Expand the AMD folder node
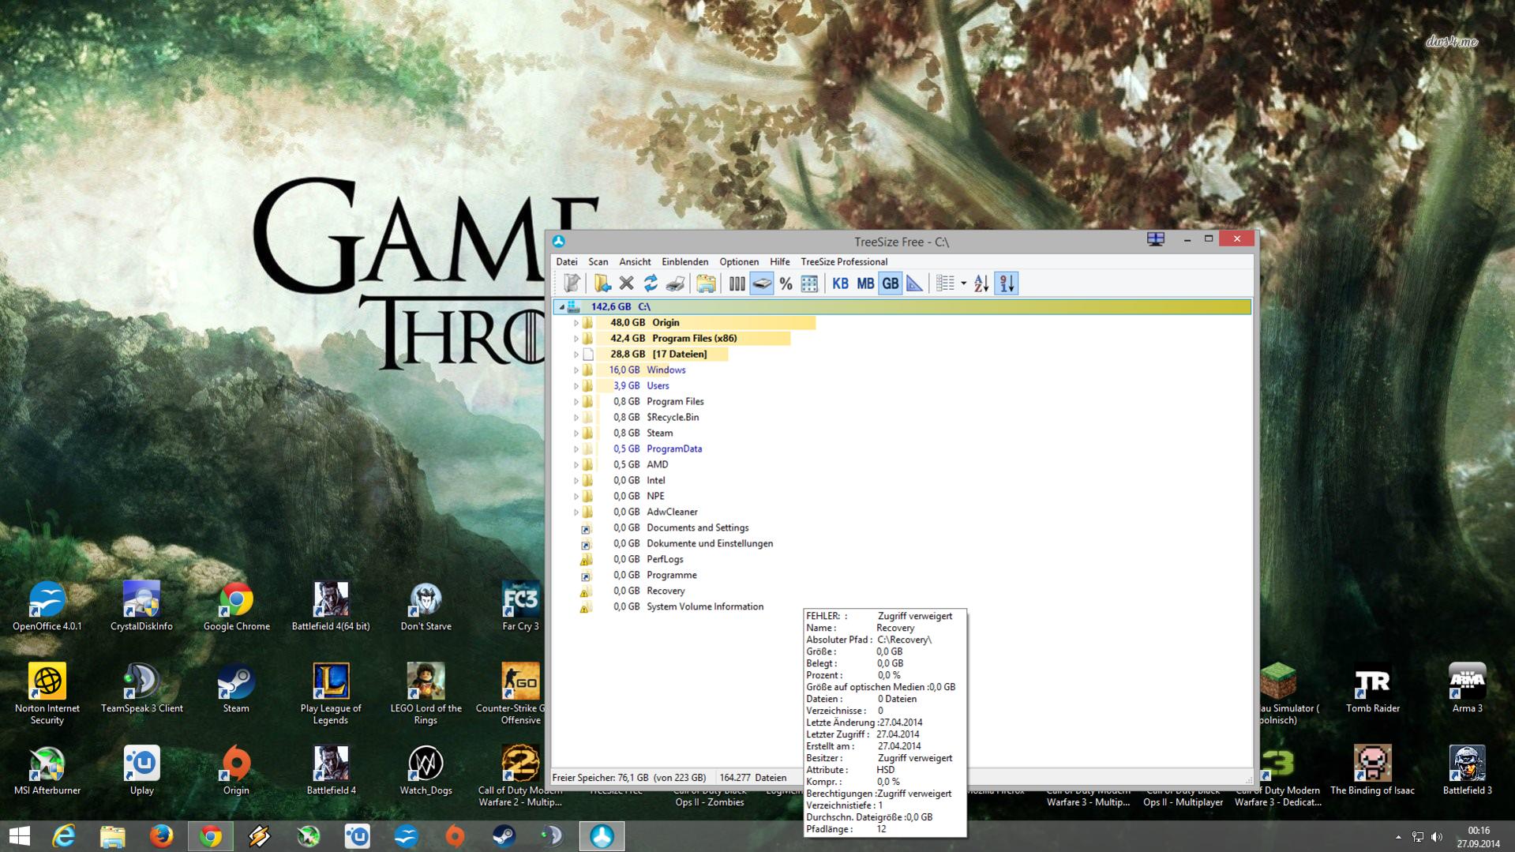Viewport: 1515px width, 852px height. click(576, 465)
